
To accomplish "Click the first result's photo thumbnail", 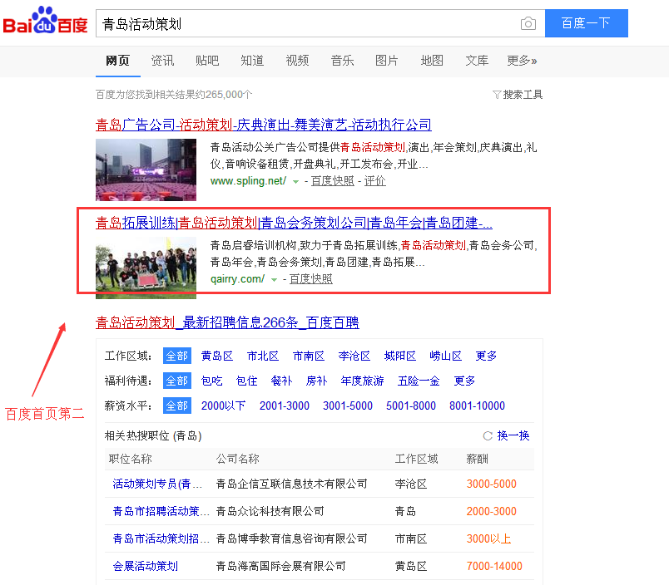I will click(x=146, y=170).
